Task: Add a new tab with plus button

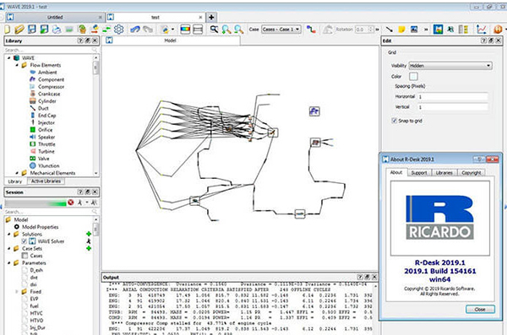Action: click(211, 17)
